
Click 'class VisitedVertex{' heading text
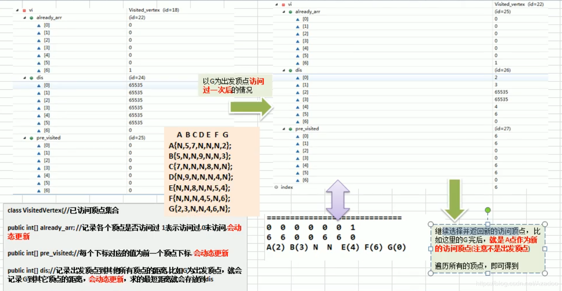click(x=63, y=211)
